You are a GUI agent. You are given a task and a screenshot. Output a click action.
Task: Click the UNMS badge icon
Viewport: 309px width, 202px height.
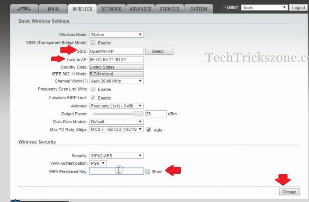point(231,8)
